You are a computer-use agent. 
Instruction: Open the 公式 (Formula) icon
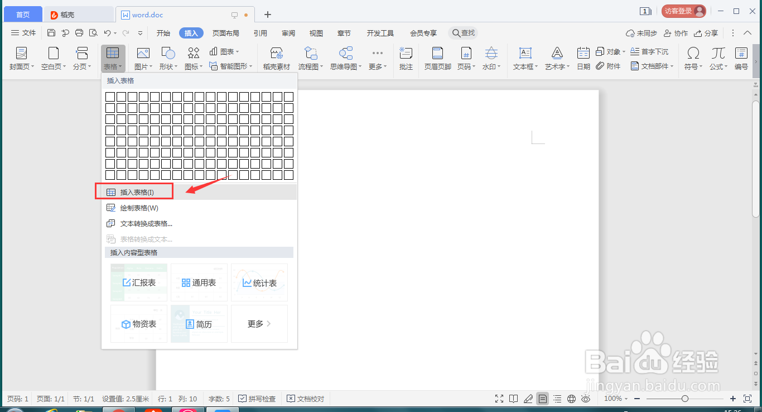click(717, 58)
